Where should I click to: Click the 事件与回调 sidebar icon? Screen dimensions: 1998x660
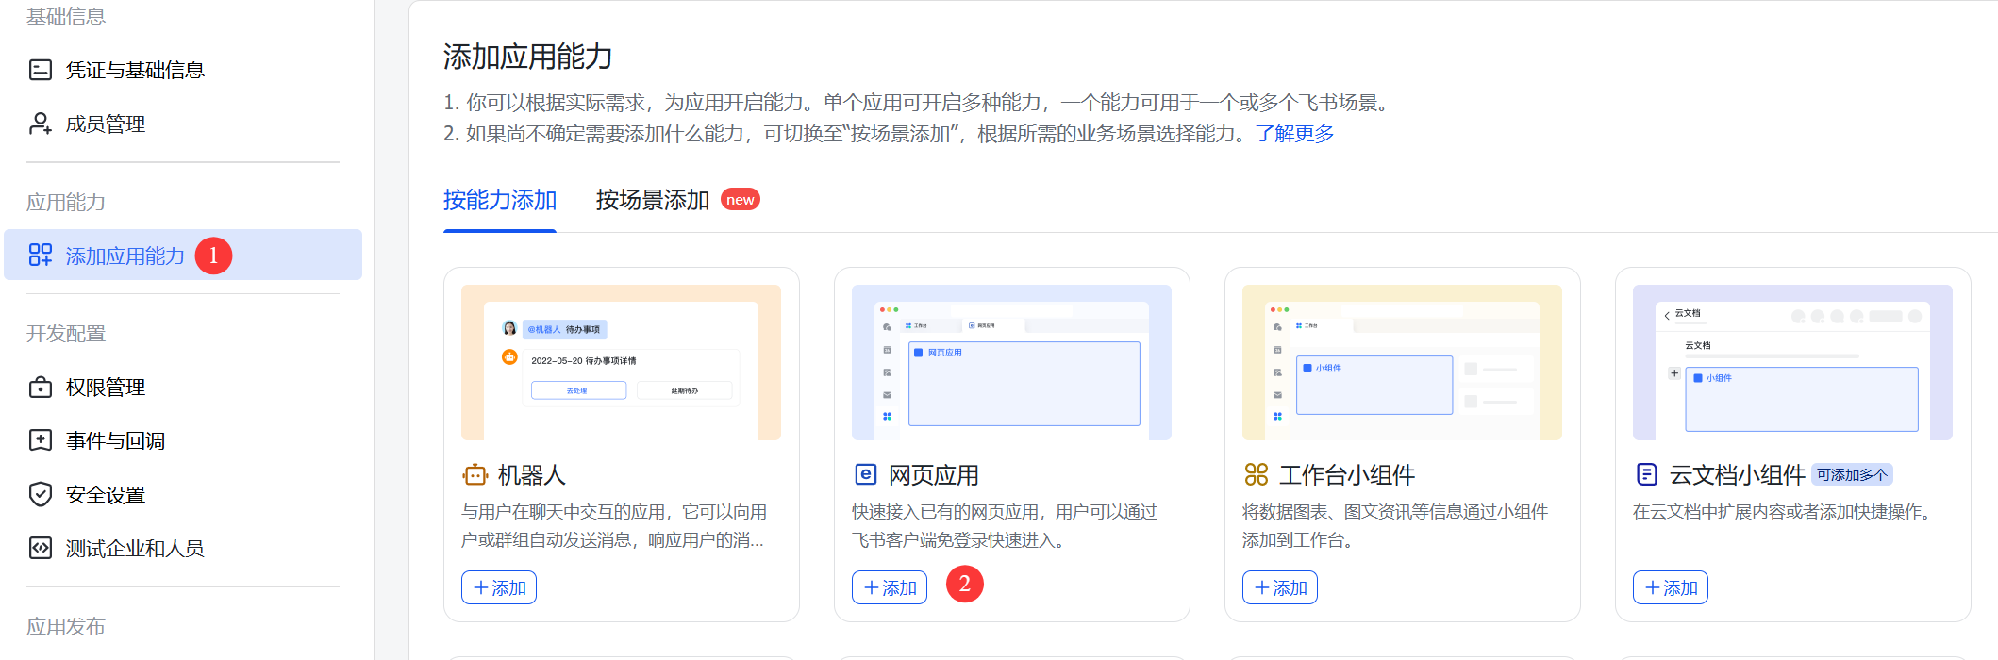pyautogui.click(x=41, y=440)
